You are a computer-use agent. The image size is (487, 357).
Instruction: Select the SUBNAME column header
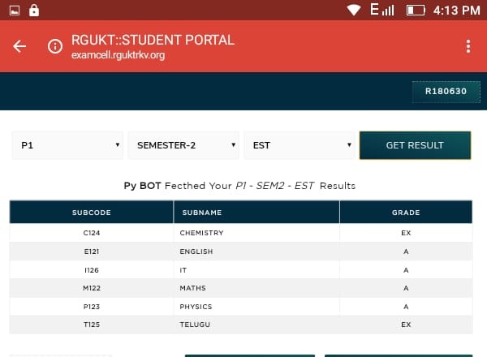256,213
